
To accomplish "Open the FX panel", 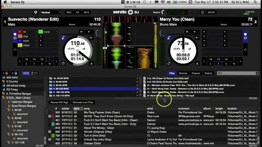I will point(77,12).
